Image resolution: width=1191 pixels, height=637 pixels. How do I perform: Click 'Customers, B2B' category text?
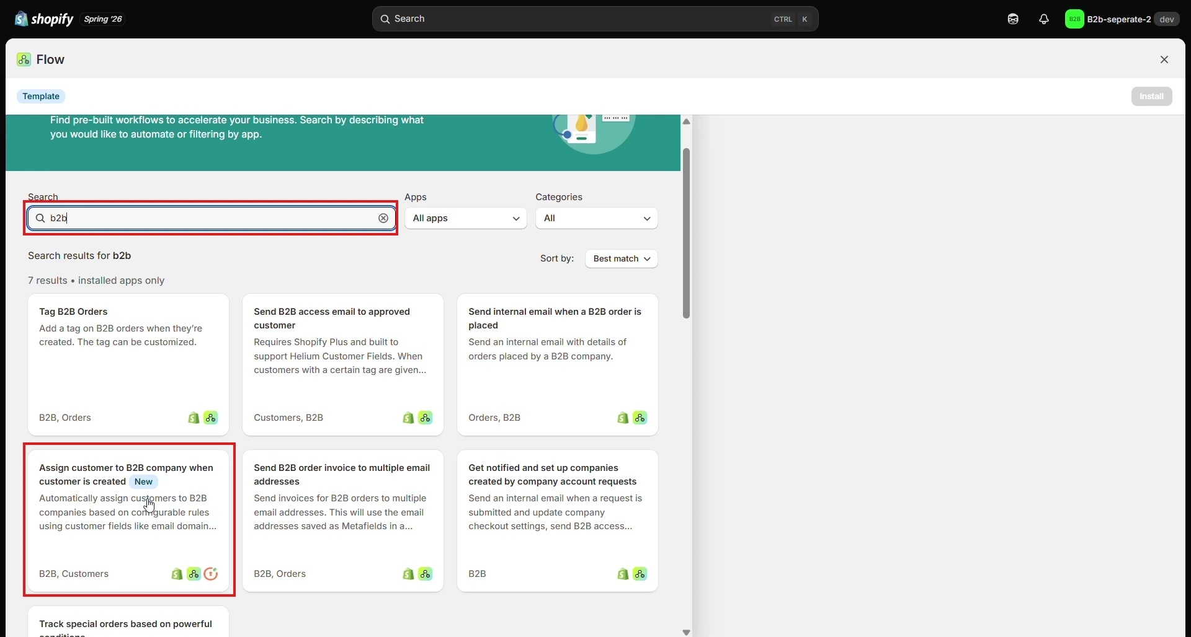(x=288, y=418)
